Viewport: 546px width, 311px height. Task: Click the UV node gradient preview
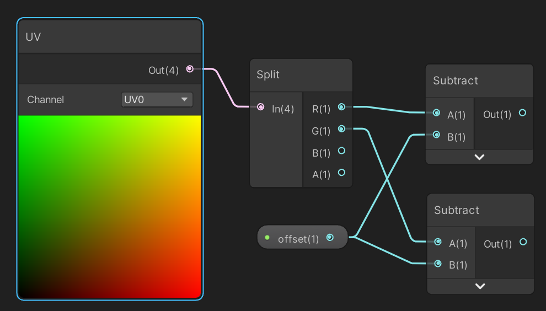click(x=110, y=207)
